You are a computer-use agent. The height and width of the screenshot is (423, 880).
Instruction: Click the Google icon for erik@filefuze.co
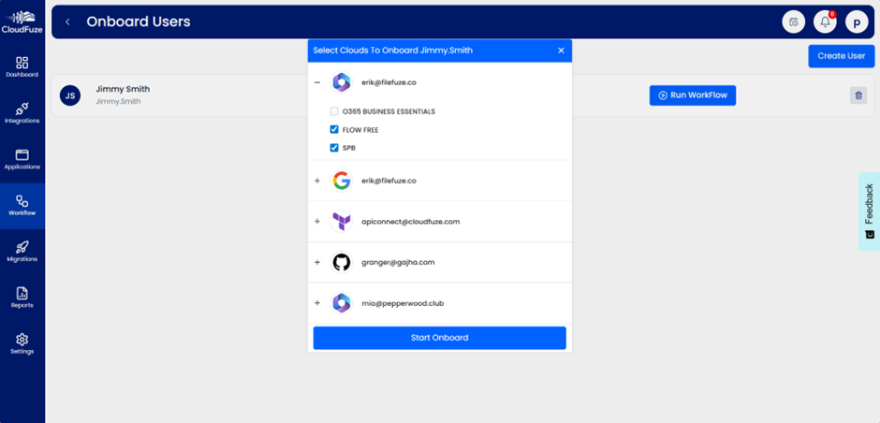pos(342,181)
